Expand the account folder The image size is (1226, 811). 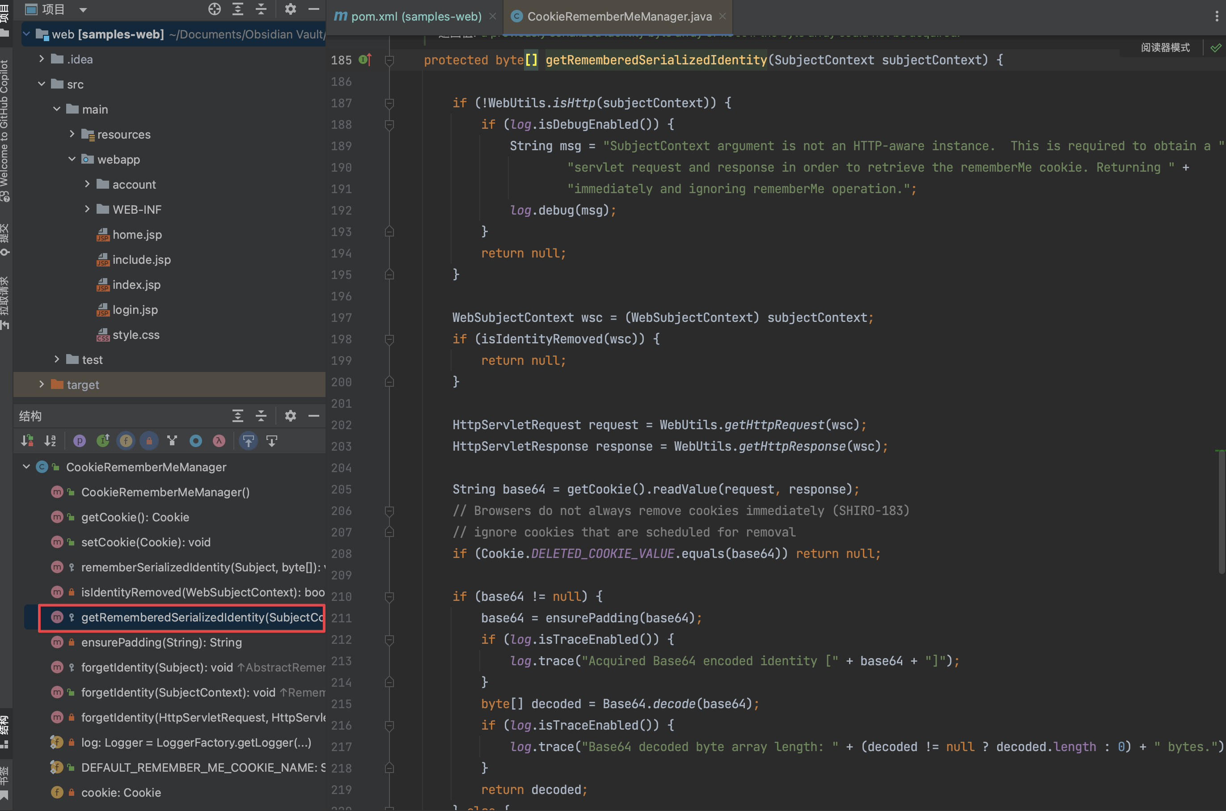[x=87, y=184]
